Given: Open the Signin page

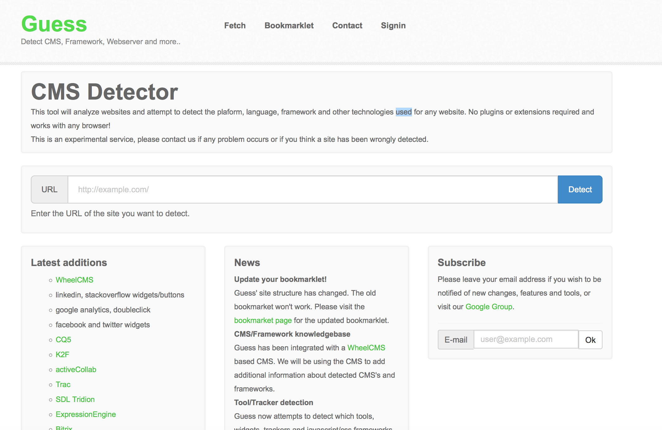Looking at the screenshot, I should (393, 26).
